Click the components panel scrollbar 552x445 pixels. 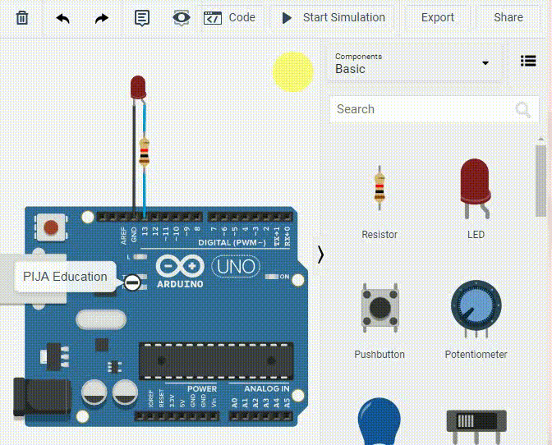(540, 181)
